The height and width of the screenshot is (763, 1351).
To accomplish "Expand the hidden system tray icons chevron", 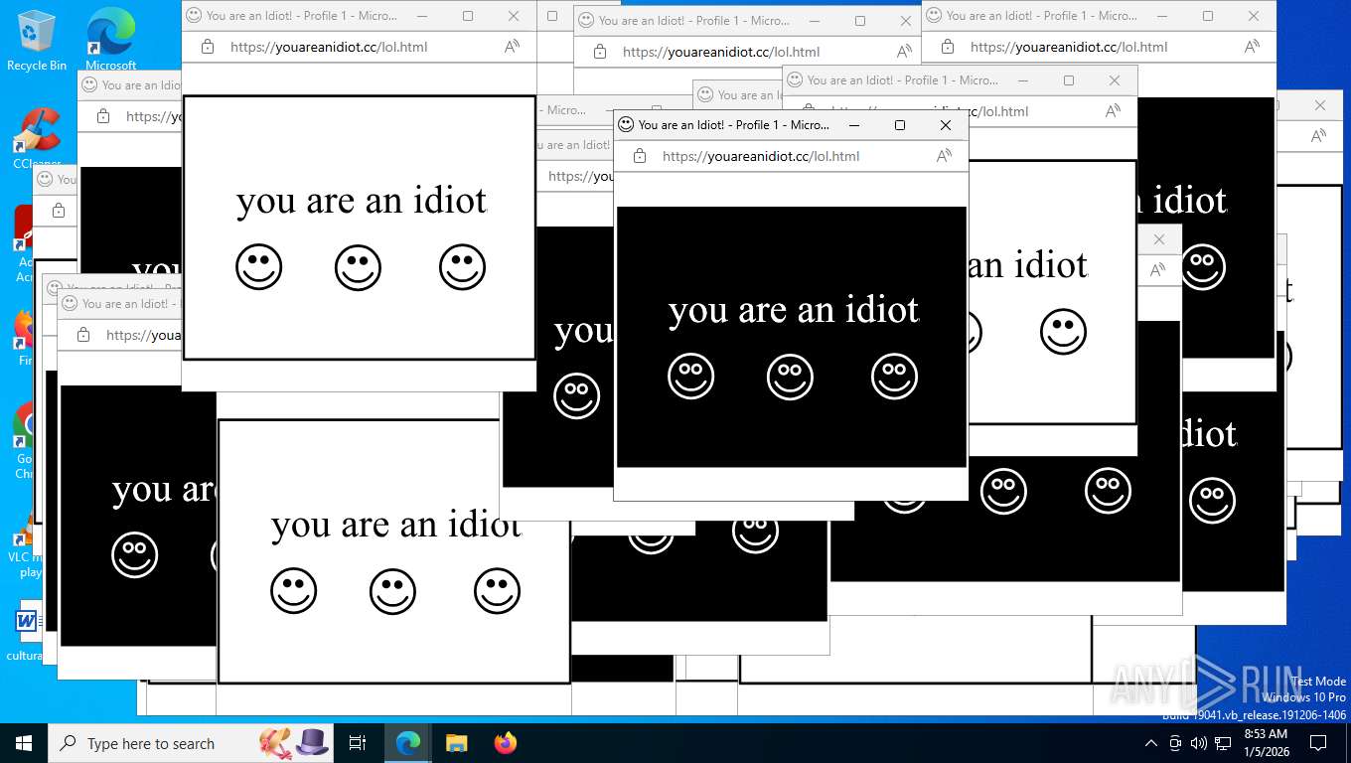I will (1151, 743).
